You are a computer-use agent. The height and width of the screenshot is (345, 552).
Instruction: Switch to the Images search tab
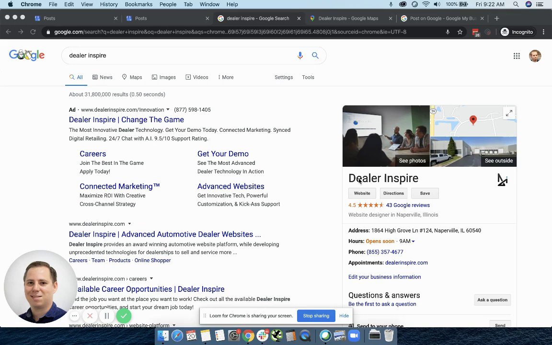pos(164,77)
